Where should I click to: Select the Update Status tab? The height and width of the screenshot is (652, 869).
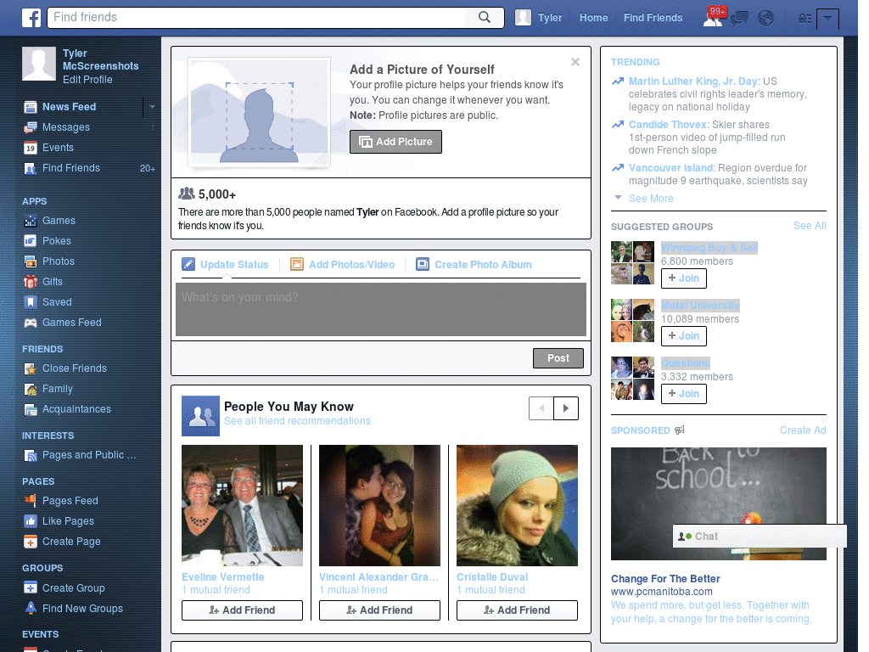[225, 265]
